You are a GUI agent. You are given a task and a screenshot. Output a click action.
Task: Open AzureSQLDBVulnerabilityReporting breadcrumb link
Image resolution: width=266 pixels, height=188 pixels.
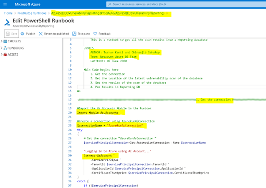pos(108,13)
